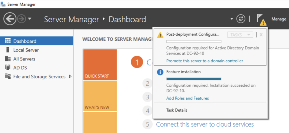Viewport: 289px width, 133px height.
Task: Expand File and Storage Services submenu
Action: click(x=70, y=76)
